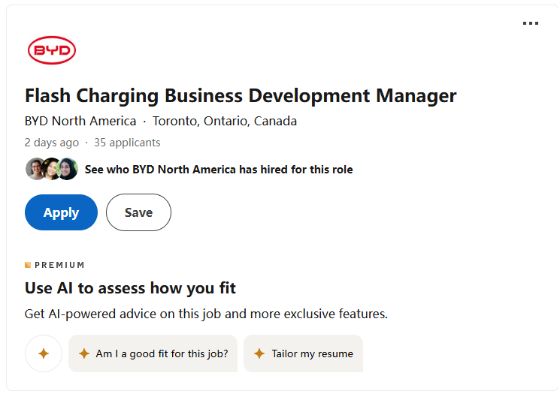Click the BYD company logo

(52, 50)
